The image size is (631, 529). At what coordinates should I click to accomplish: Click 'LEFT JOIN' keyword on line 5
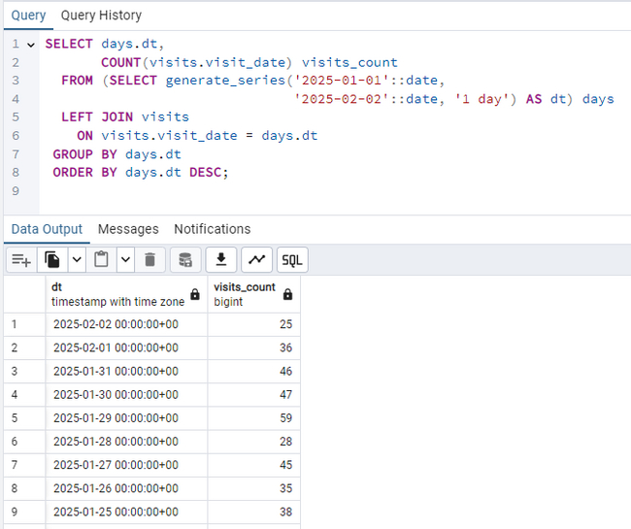coord(97,117)
